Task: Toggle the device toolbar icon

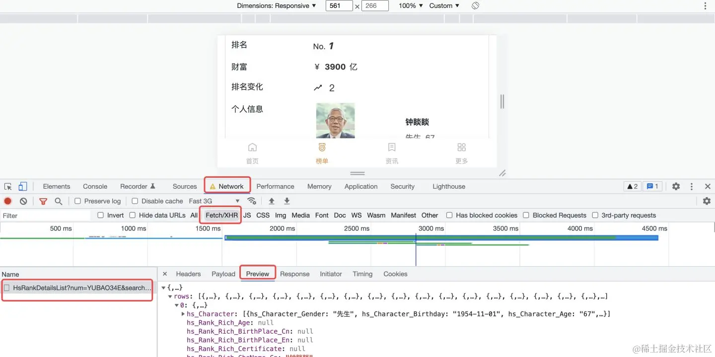Action: pyautogui.click(x=23, y=187)
